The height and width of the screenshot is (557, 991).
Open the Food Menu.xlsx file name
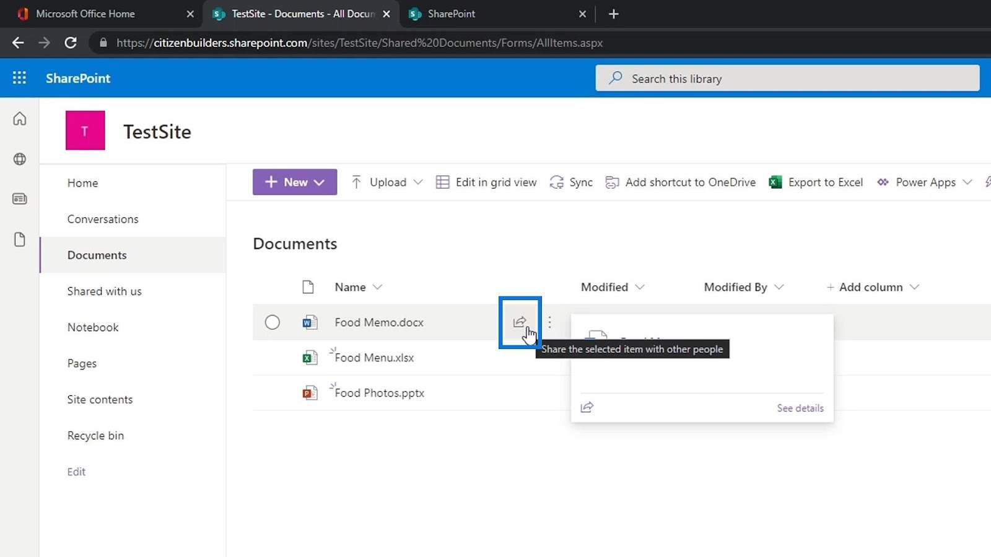(374, 358)
